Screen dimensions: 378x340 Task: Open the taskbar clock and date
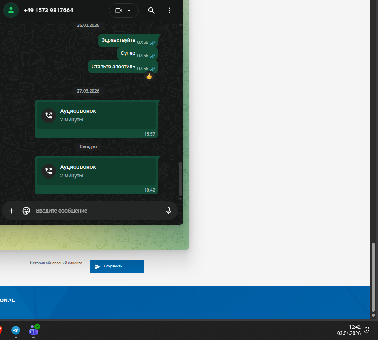(349, 330)
